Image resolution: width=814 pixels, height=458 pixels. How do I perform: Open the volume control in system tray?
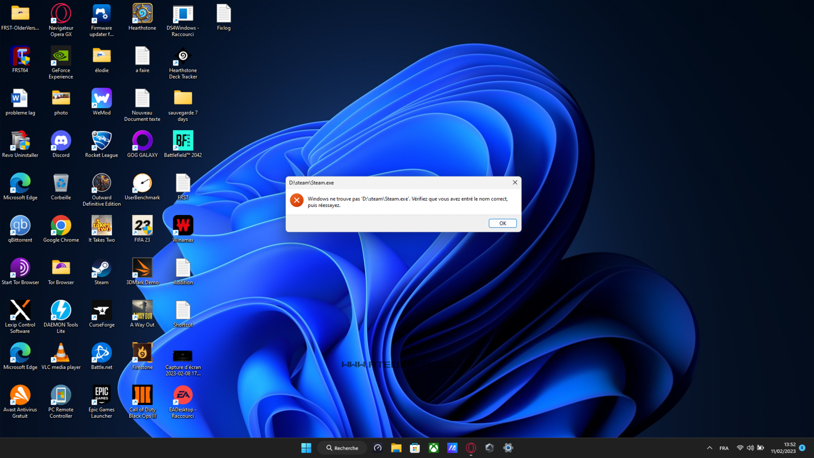[x=750, y=448]
